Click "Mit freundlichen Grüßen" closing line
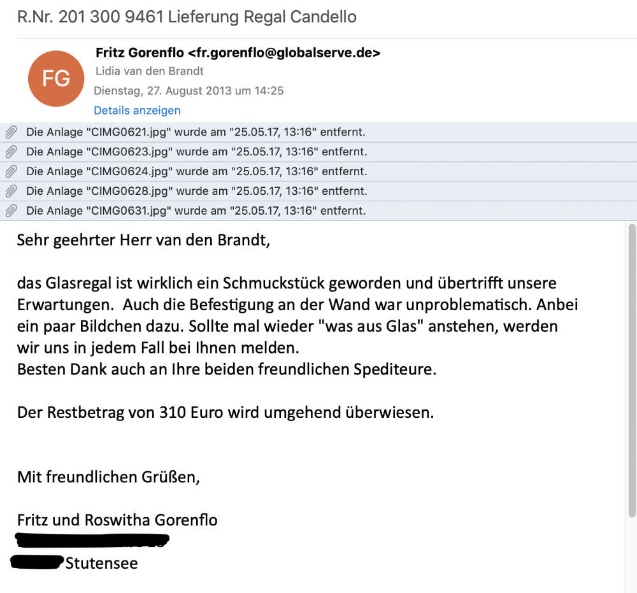The image size is (637, 593). (x=108, y=476)
